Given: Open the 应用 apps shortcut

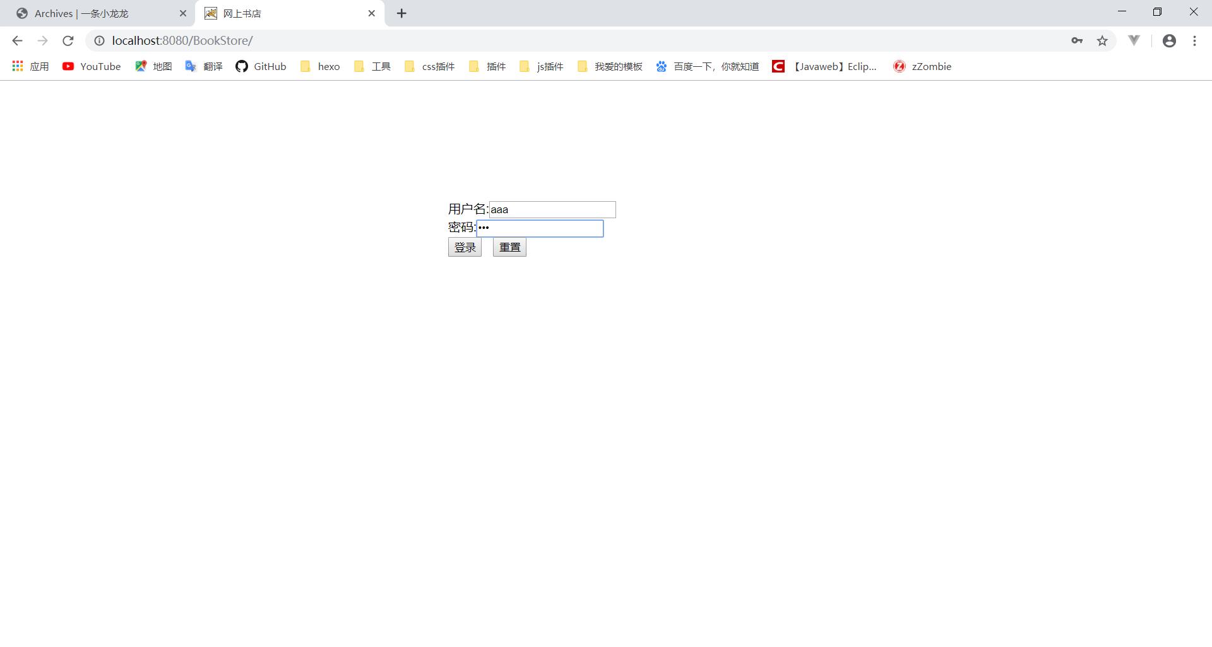Looking at the screenshot, I should [x=30, y=66].
